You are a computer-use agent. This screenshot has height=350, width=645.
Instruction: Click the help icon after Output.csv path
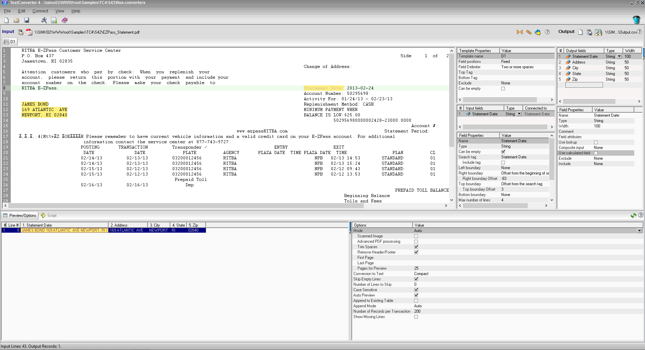(x=640, y=32)
